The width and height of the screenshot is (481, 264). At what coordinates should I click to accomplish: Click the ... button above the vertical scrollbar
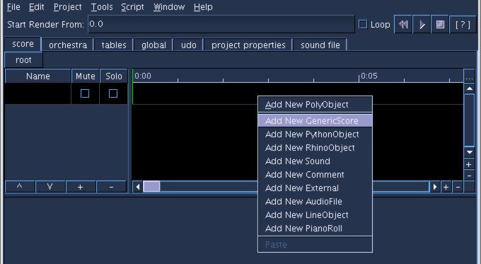point(469,76)
